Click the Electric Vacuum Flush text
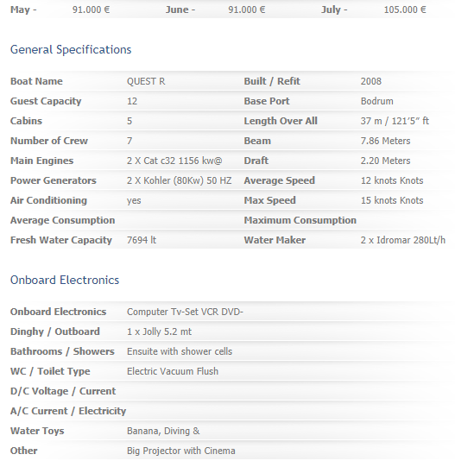Screen dimensions: 455x467 [173, 371]
